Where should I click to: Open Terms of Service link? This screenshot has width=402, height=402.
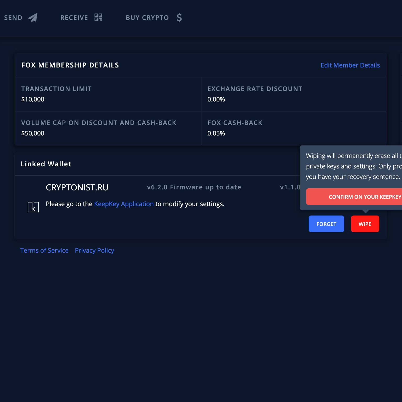tap(44, 250)
